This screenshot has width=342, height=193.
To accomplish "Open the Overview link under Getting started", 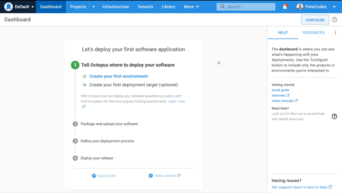I will [278, 95].
